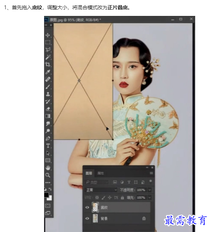Toggle lock position
Image resolution: width=210 pixels, height=232 pixels.
pyautogui.click(x=110, y=198)
